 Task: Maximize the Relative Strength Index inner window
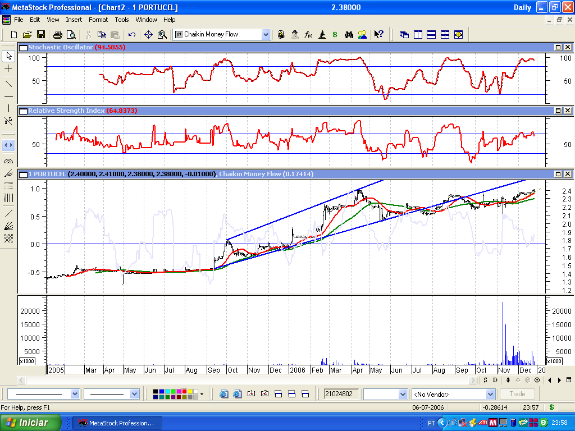(x=558, y=111)
